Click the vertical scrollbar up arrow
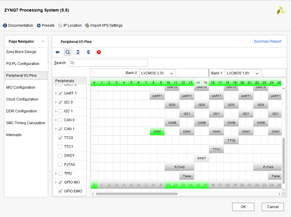The height and width of the screenshot is (217, 291). tap(284, 88)
